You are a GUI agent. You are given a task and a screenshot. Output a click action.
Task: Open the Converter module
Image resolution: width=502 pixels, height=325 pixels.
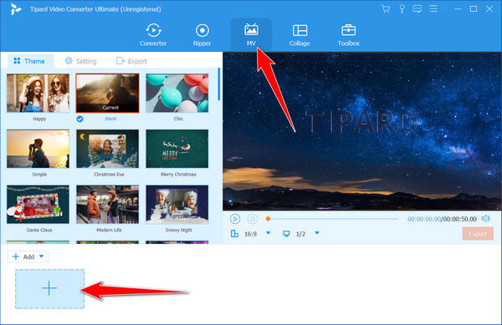tap(153, 34)
